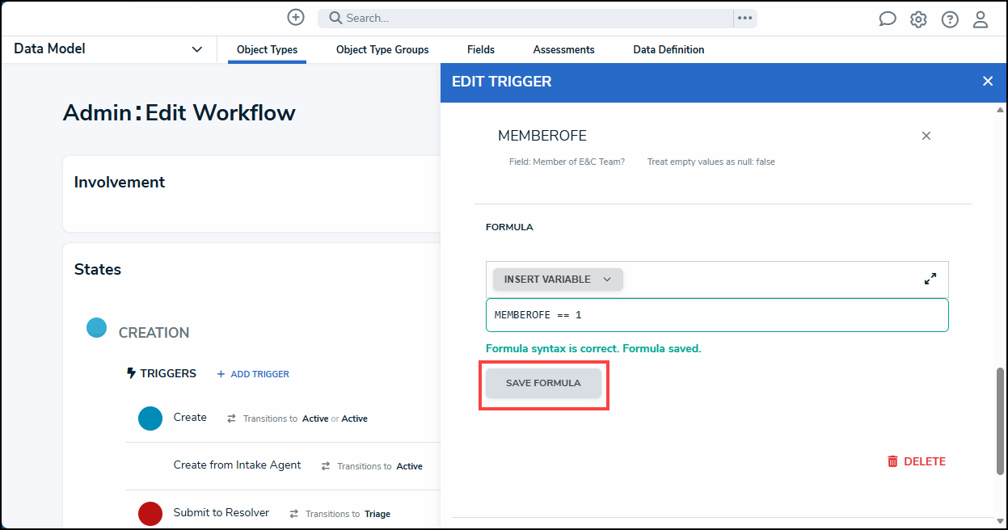Open the Create from Intake Agent trigger
Image resolution: width=1008 pixels, height=530 pixels.
point(237,465)
